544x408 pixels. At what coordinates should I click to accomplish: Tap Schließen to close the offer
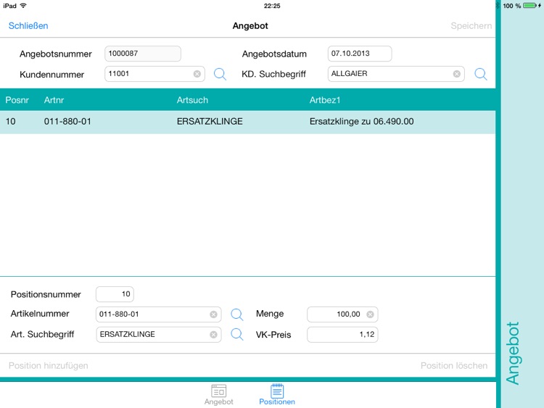pos(28,26)
